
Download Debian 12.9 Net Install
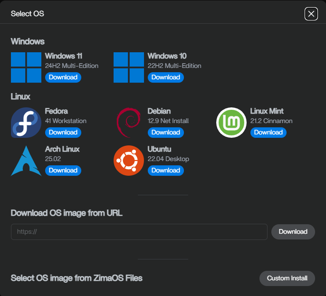[x=166, y=133]
